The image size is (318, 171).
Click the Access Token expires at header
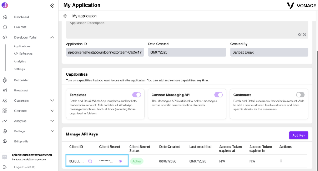231,149
